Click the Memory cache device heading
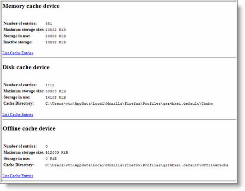The image size is (245, 191). (31, 6)
